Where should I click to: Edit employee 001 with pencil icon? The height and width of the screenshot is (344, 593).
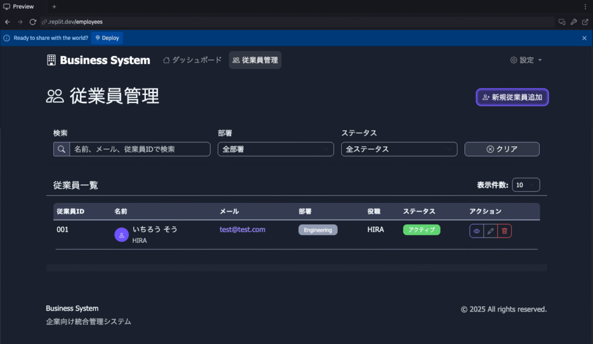pyautogui.click(x=490, y=231)
